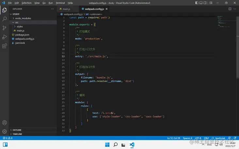Screen dimensions: 239x149
Task: Open Task View on the taskbar
Action: click(123, 145)
